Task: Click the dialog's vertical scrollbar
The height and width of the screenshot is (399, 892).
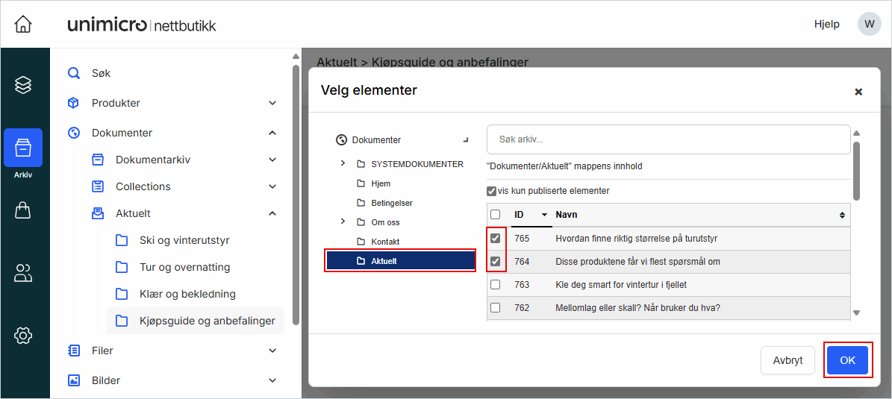Action: (x=857, y=172)
